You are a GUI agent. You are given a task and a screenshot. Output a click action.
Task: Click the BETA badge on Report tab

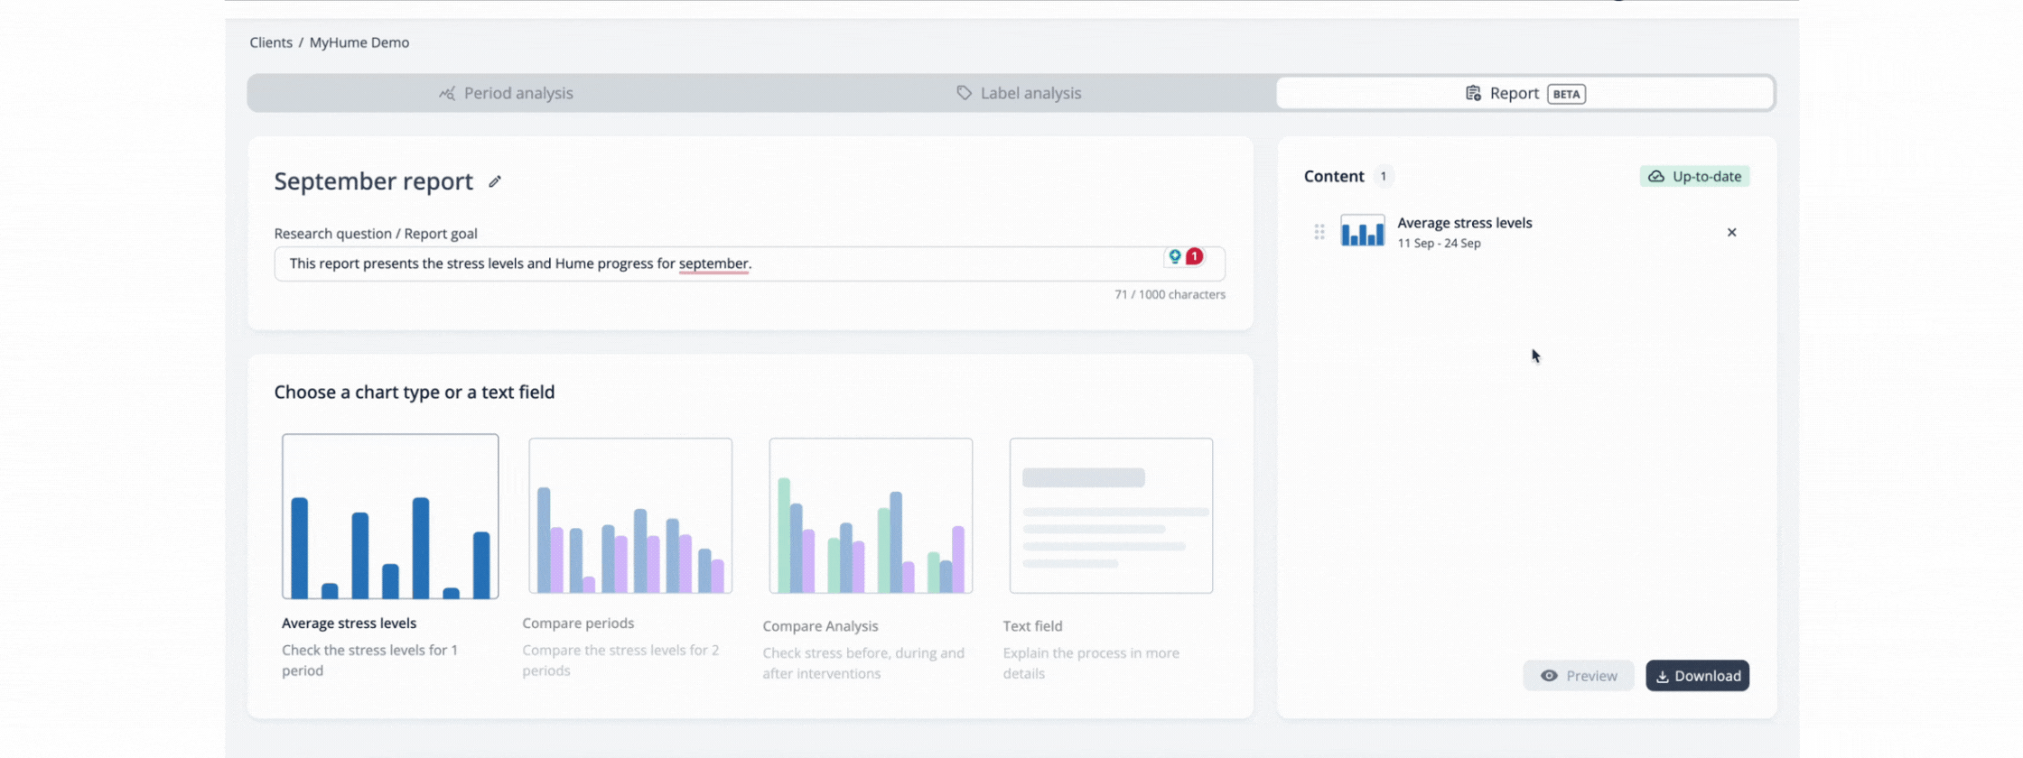pos(1566,94)
